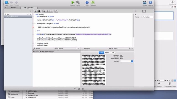Viewport: 177px width, 99px height.
Task: Open Help from the toolbar
Action: (87, 2)
